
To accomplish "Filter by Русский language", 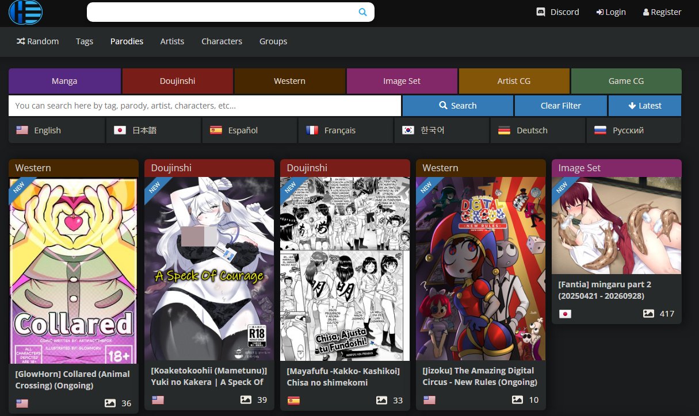I will (634, 130).
